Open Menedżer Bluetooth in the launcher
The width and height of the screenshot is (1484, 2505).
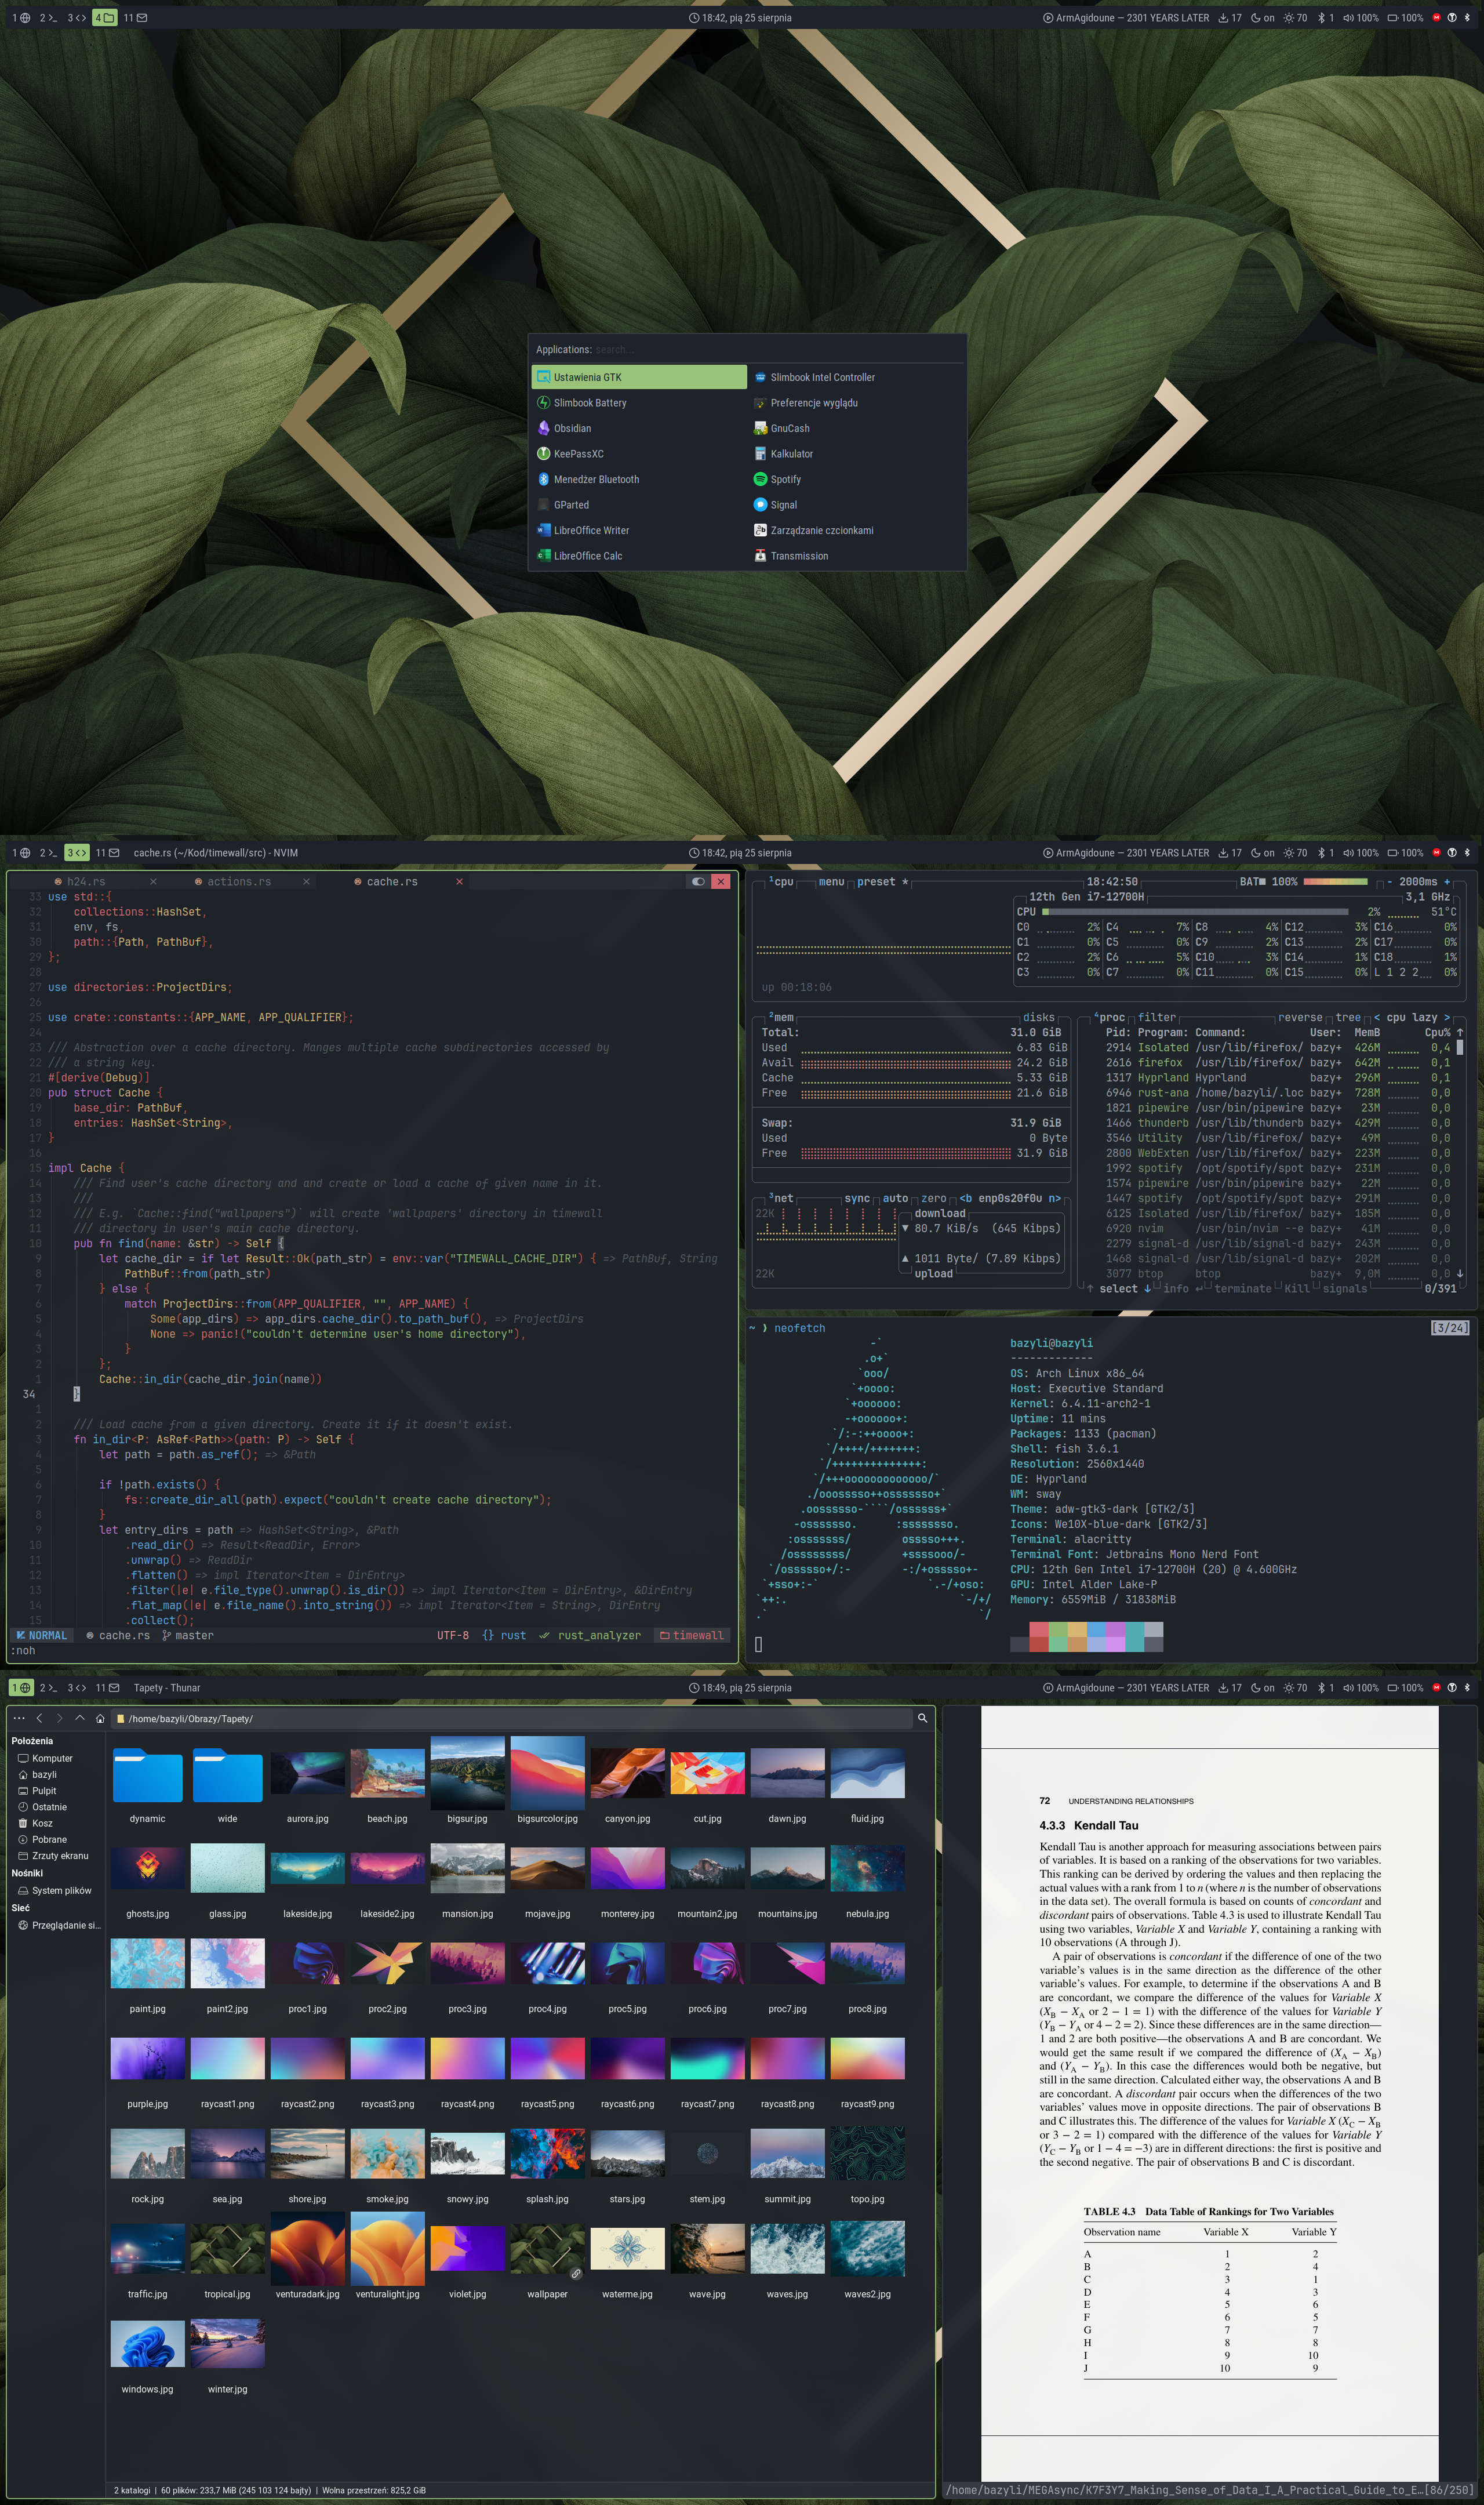(639, 479)
